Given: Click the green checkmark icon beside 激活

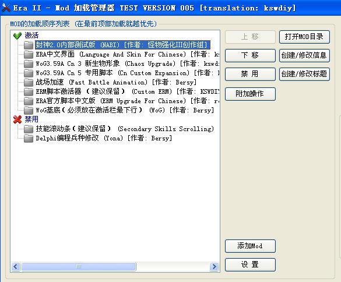Looking at the screenshot, I should point(17,36).
